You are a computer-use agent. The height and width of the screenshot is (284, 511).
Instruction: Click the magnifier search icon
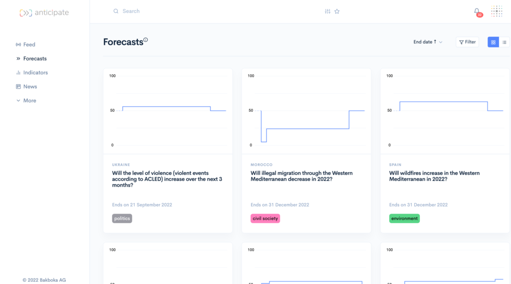[x=116, y=11]
